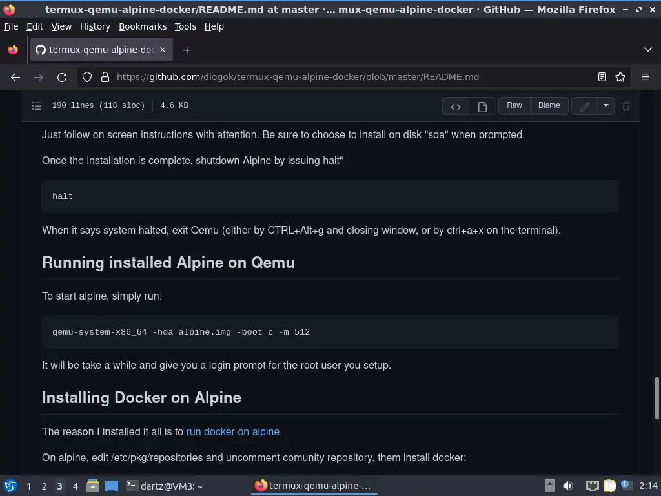
Task: Display the rendered file document icon
Action: [x=482, y=107]
